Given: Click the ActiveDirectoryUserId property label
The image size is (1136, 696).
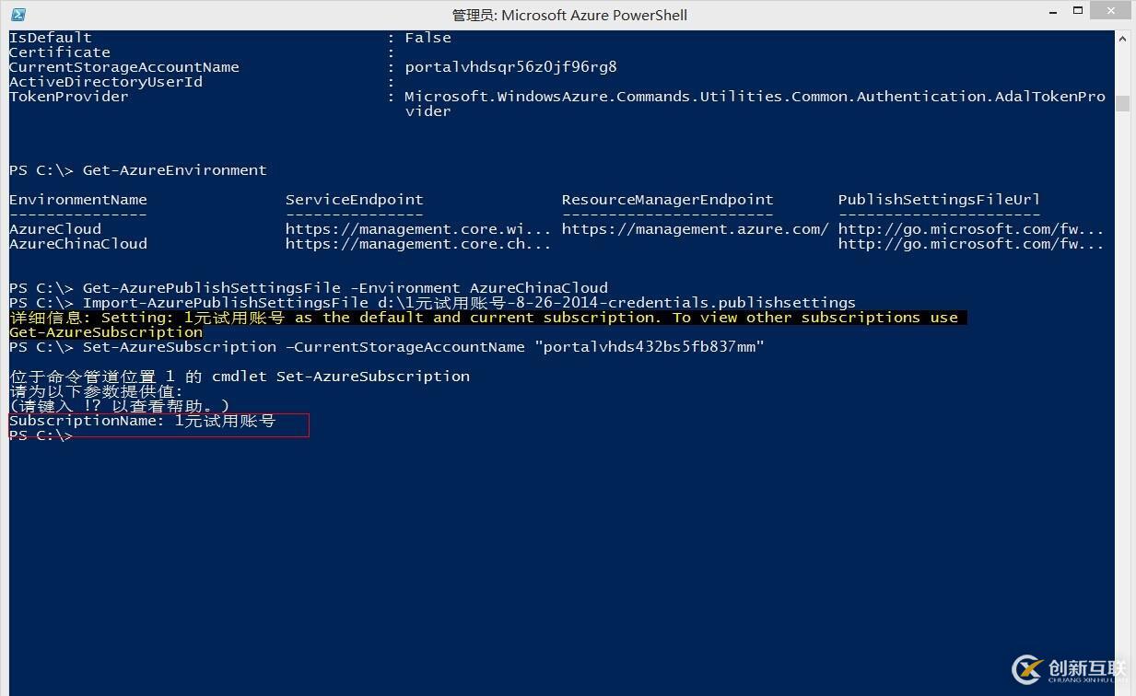Looking at the screenshot, I should click(x=106, y=82).
